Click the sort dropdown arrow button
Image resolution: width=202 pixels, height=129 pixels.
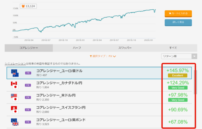coord(194,56)
